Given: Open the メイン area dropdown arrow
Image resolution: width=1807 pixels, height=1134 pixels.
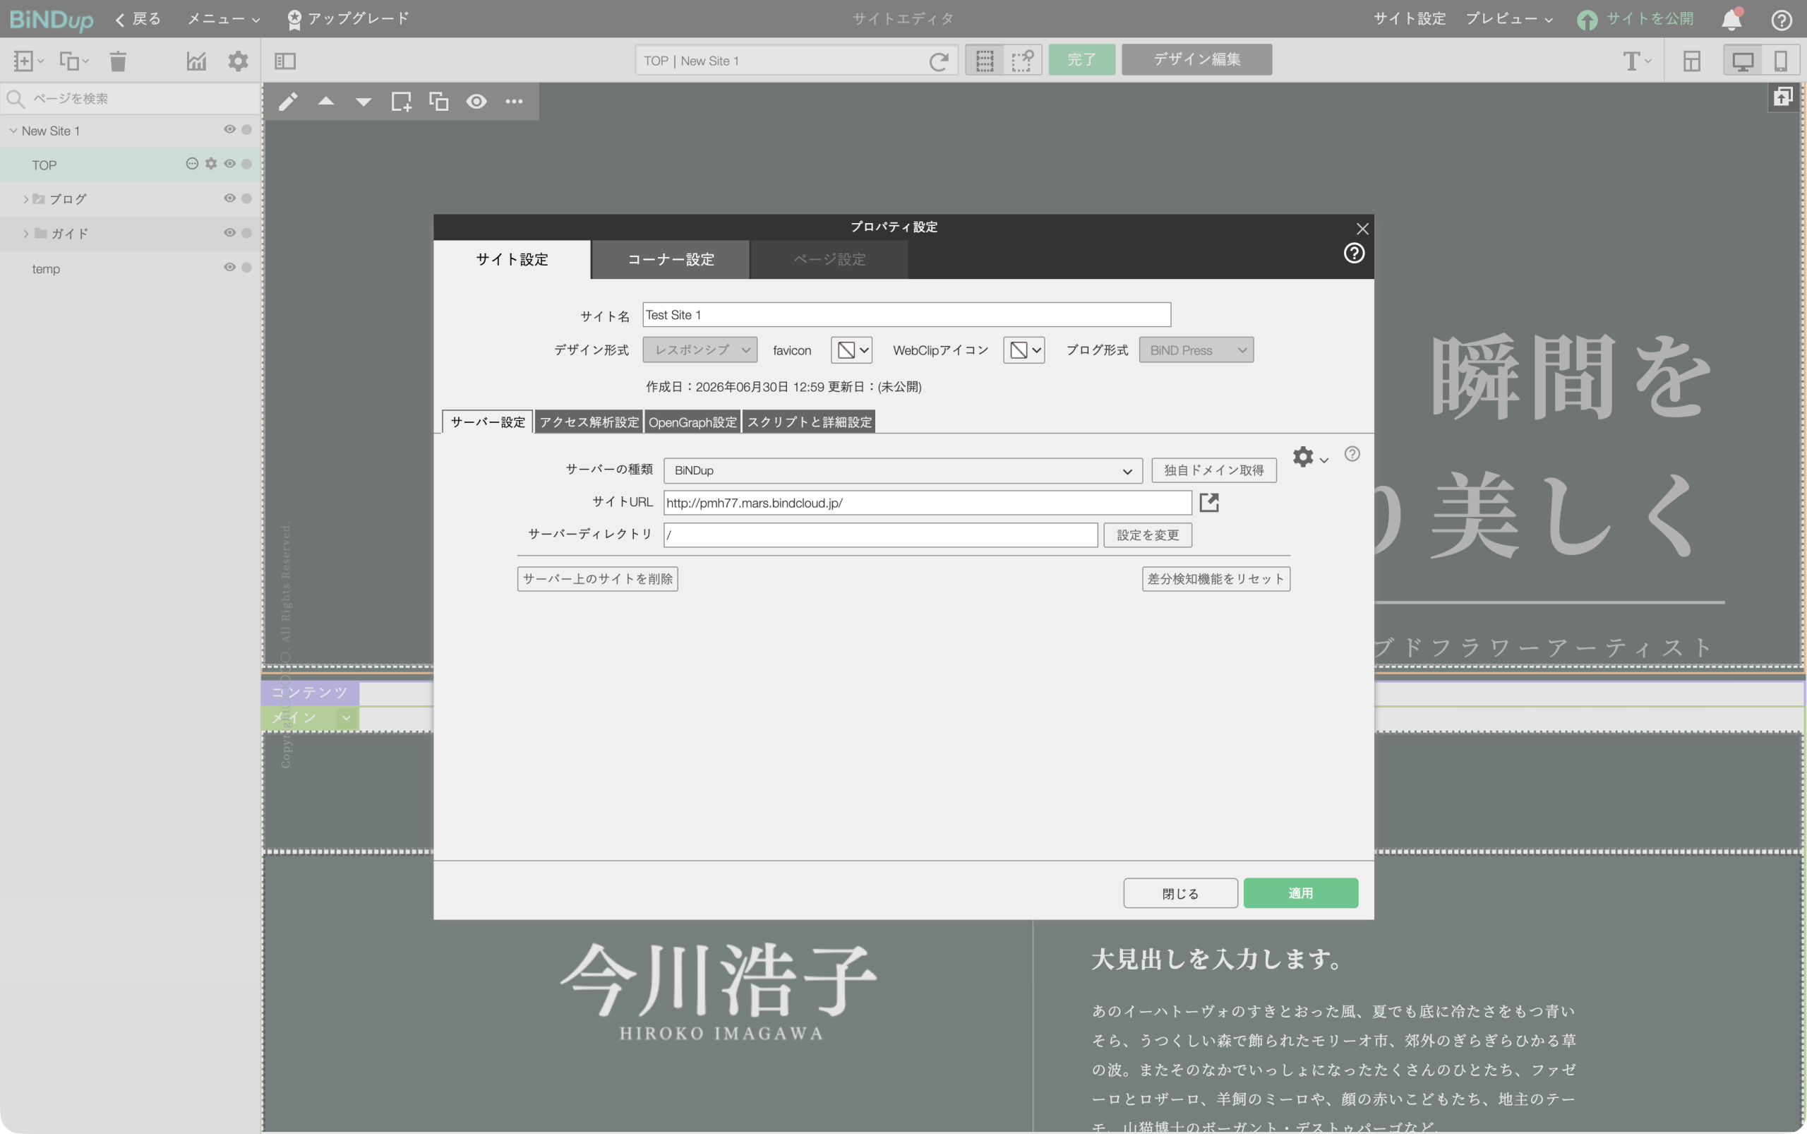Looking at the screenshot, I should (346, 719).
